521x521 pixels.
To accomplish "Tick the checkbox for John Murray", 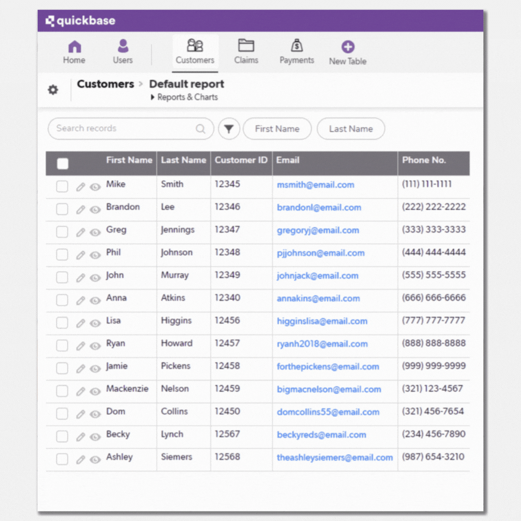I will pos(62,277).
